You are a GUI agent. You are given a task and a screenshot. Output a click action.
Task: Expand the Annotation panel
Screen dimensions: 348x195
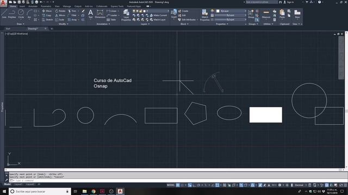[103, 24]
